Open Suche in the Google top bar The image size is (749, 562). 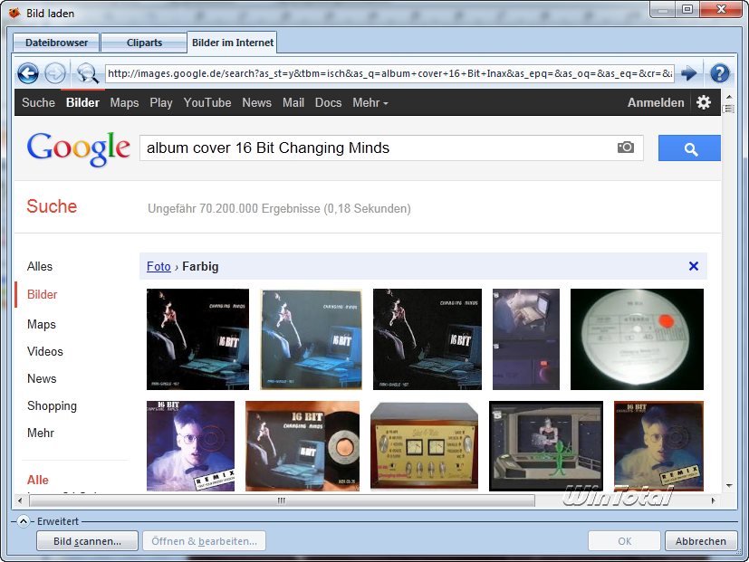click(x=38, y=102)
